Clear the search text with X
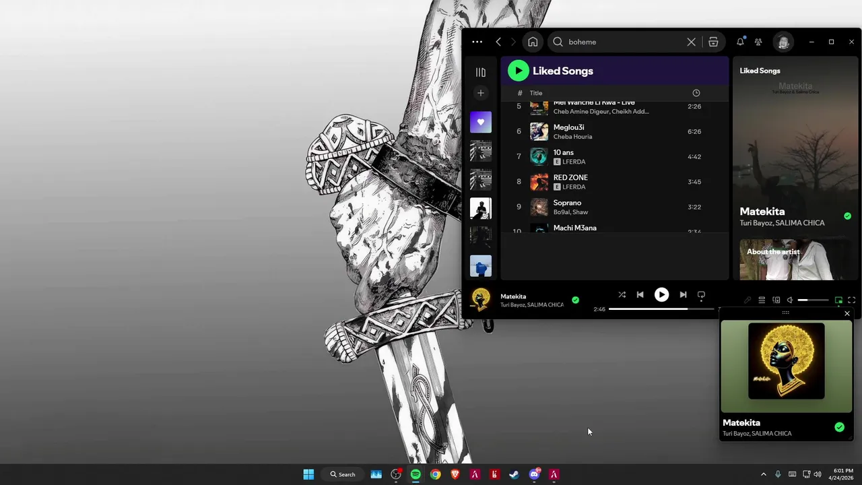 pos(691,42)
